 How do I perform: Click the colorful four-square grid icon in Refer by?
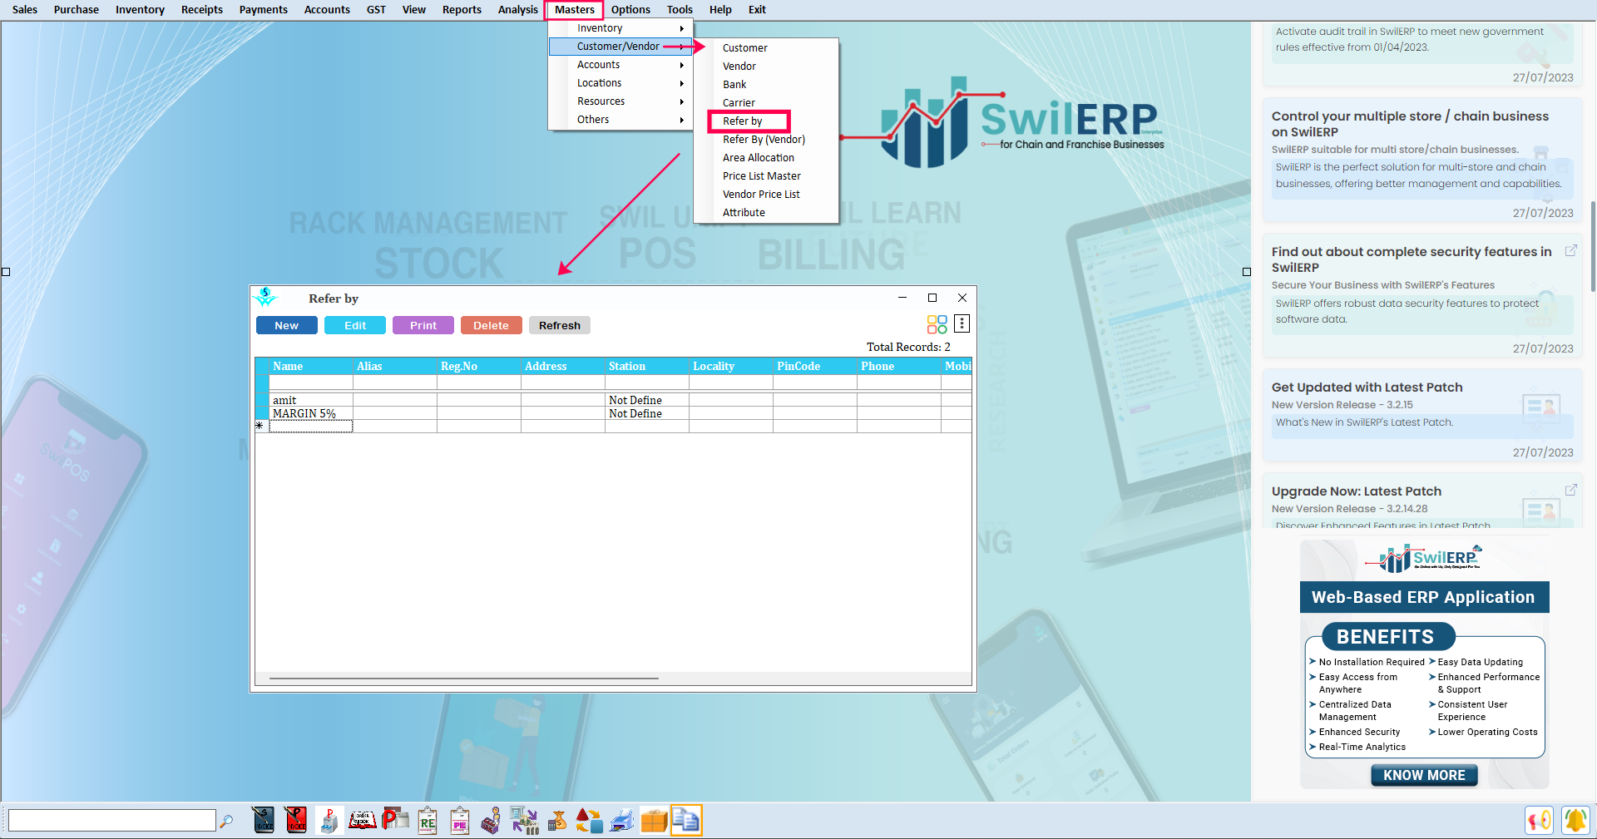[937, 324]
